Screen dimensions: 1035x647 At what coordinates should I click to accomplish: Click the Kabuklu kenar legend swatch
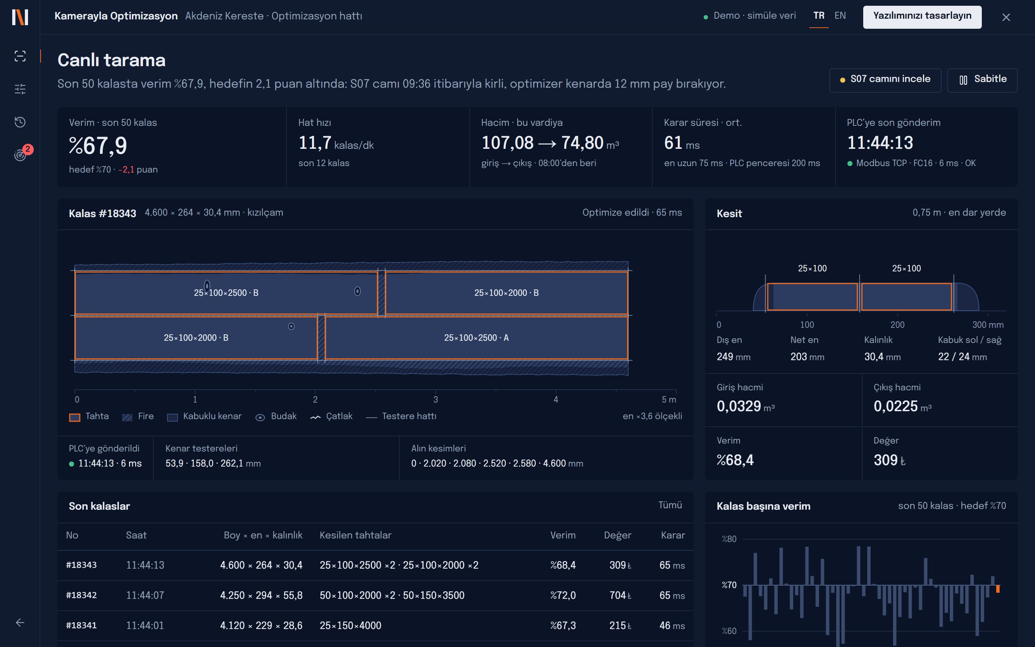coord(172,418)
